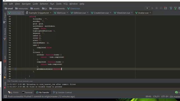180x101 pixels.
Task: Click the Run with Coverage icon
Action: pos(161,8)
